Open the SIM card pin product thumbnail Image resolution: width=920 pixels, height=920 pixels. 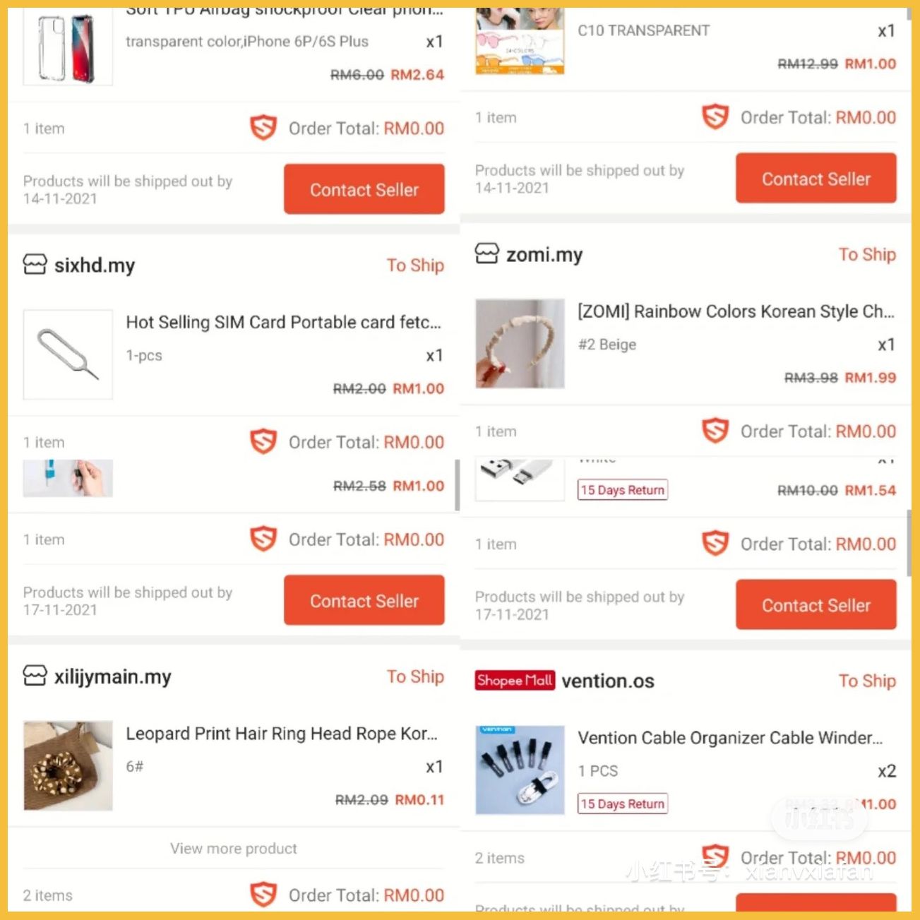(x=68, y=354)
